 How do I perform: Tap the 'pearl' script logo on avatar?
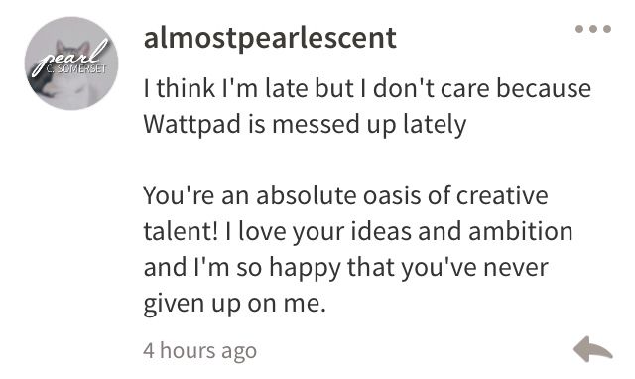coord(69,57)
